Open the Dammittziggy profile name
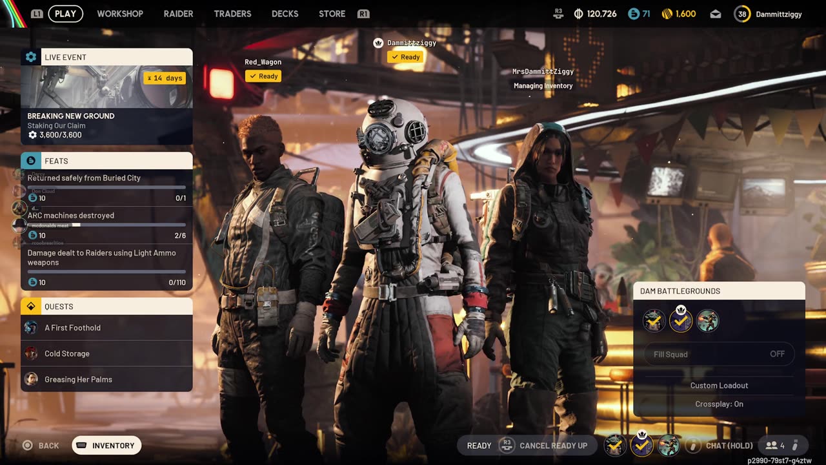The image size is (826, 465). pos(779,14)
